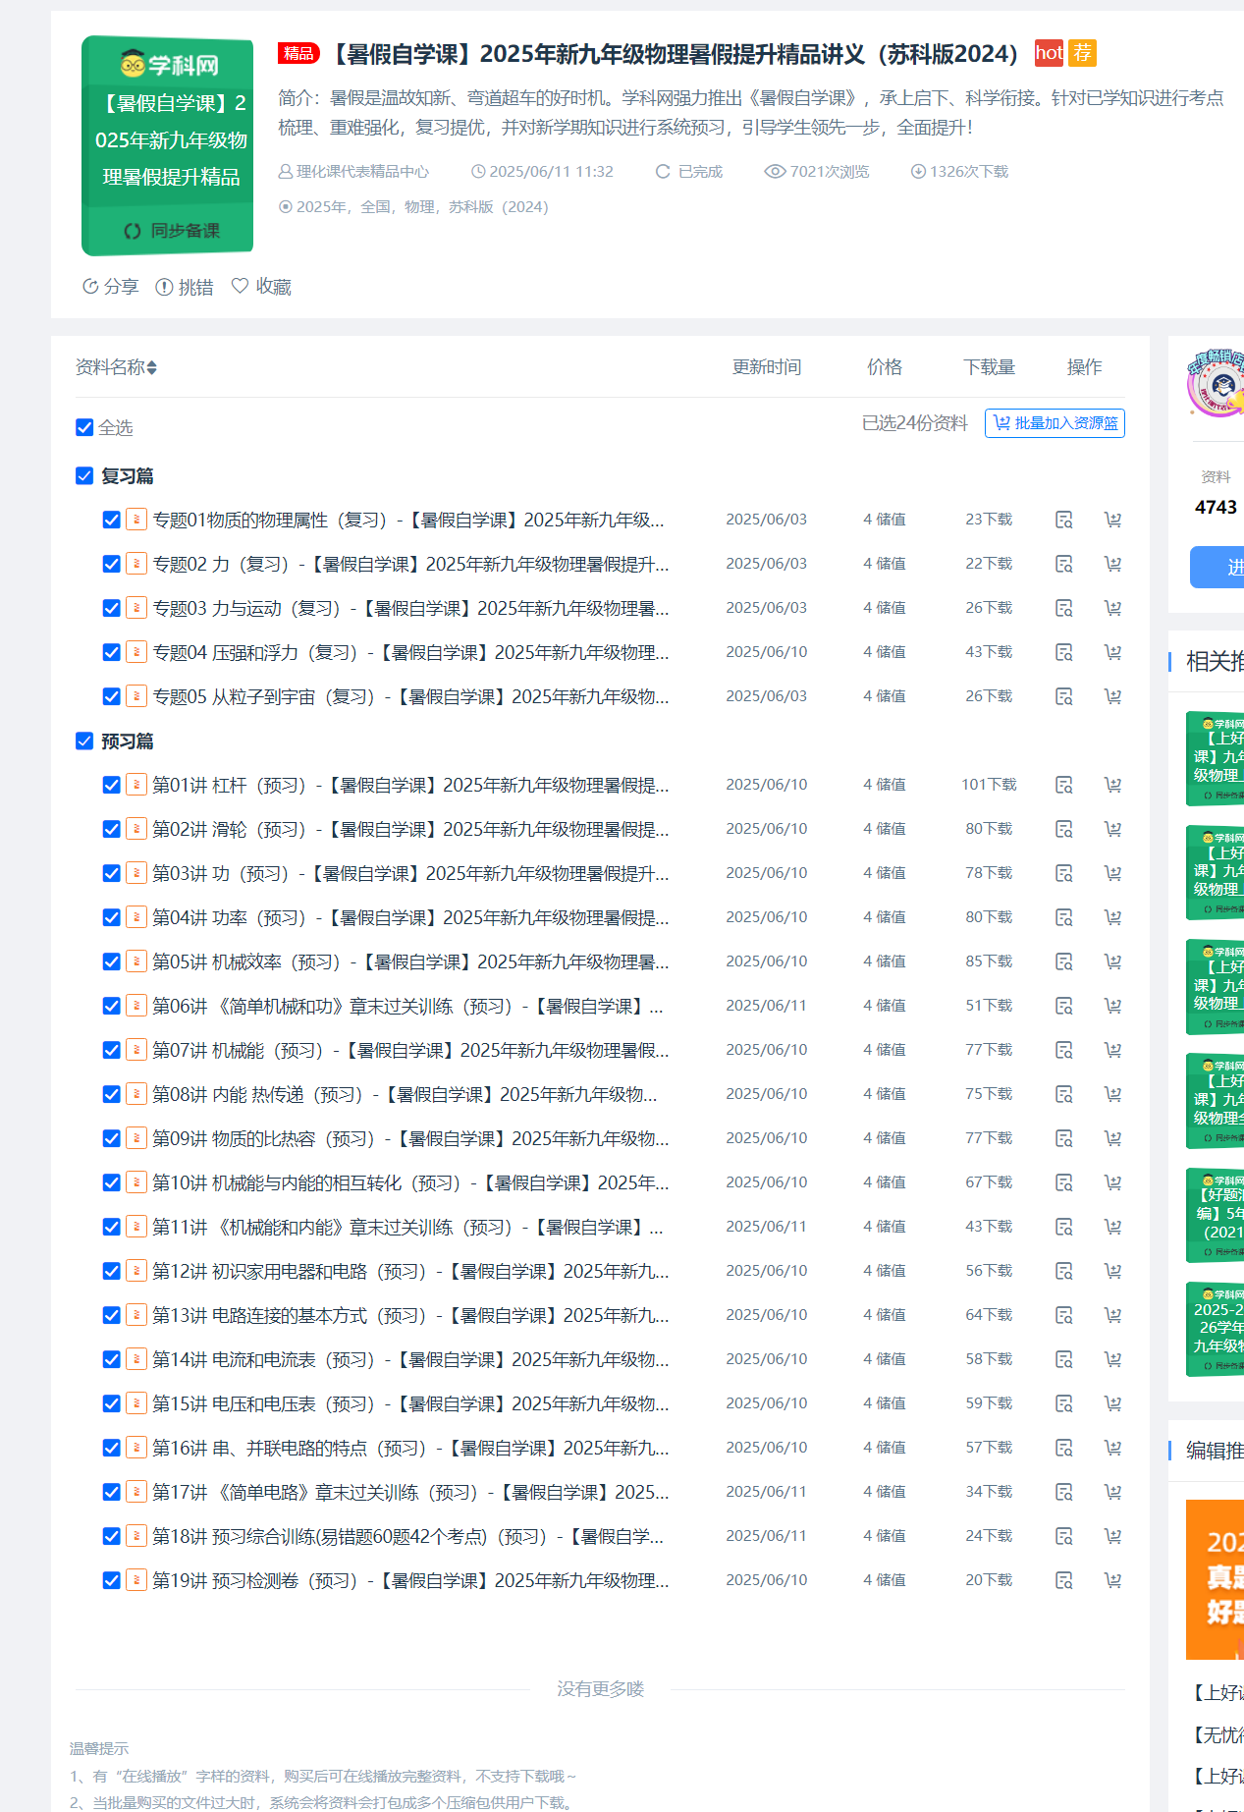The width and height of the screenshot is (1244, 1812).
Task: Add 第06讲 章末过关训练 to basket
Action: tap(1112, 1006)
